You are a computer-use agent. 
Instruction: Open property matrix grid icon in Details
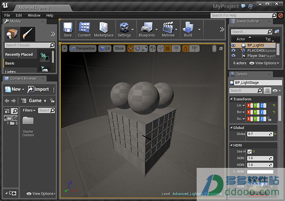[267, 90]
